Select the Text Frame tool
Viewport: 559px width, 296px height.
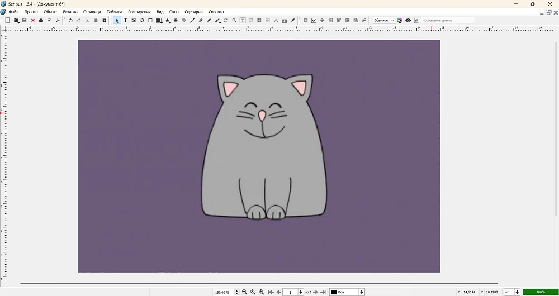click(x=125, y=21)
